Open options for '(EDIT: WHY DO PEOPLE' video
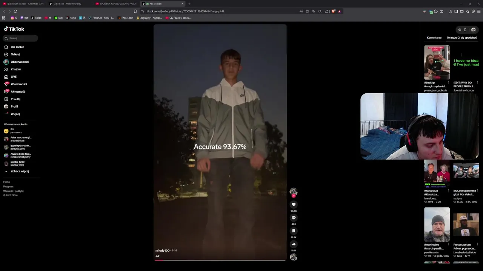Image resolution: width=483 pixels, height=271 pixels. [477, 82]
